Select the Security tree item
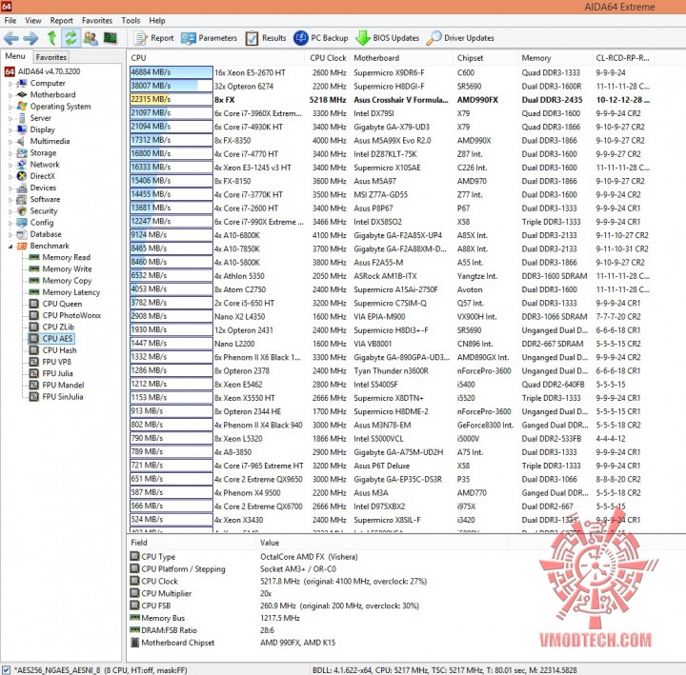This screenshot has width=686, height=675. (x=44, y=211)
